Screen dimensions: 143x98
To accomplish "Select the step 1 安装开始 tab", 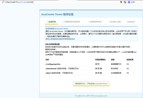I will click(x=52, y=22).
